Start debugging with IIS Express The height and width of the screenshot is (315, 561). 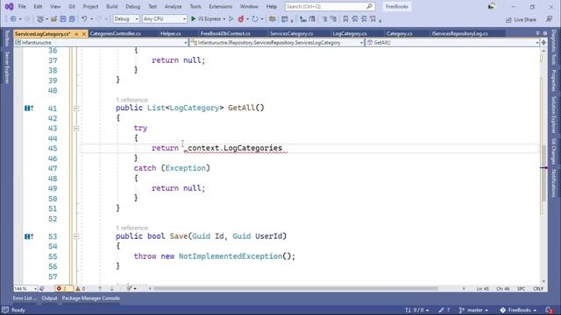coord(206,19)
